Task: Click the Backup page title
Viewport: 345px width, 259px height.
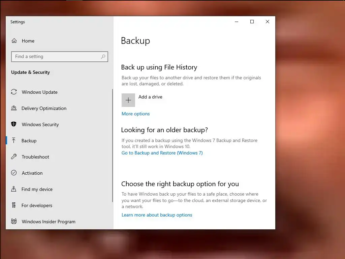Action: pyautogui.click(x=135, y=41)
